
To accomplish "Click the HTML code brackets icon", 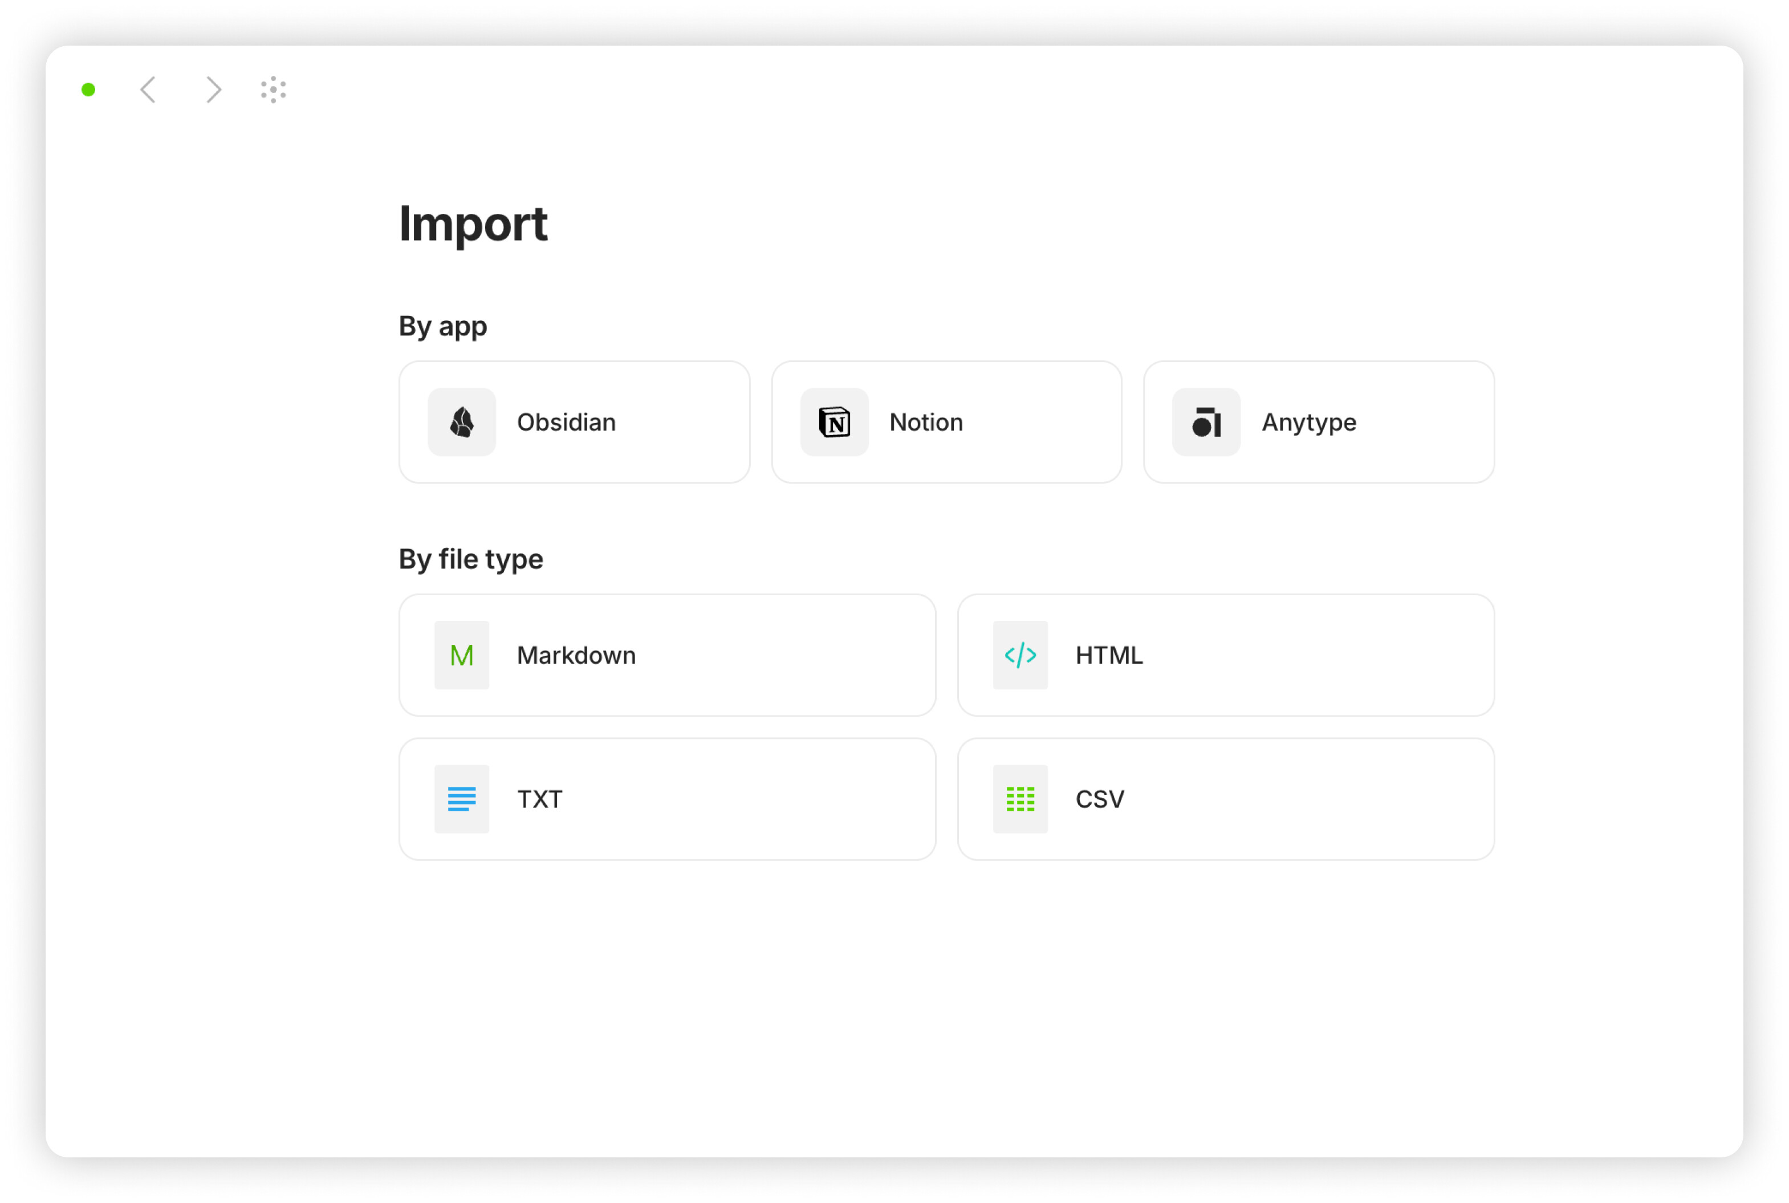I will pos(1019,655).
